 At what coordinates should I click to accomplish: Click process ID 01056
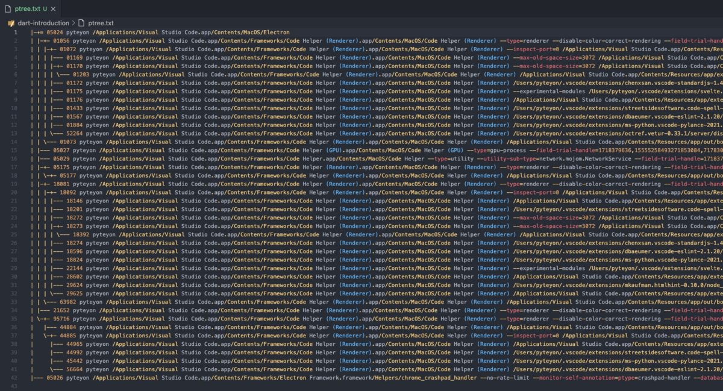coord(61,40)
